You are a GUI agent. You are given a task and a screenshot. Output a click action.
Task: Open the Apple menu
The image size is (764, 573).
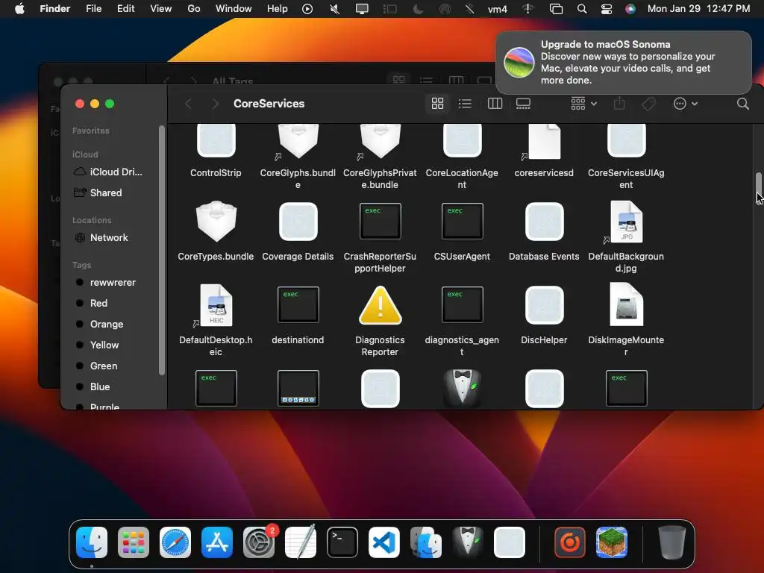(19, 9)
